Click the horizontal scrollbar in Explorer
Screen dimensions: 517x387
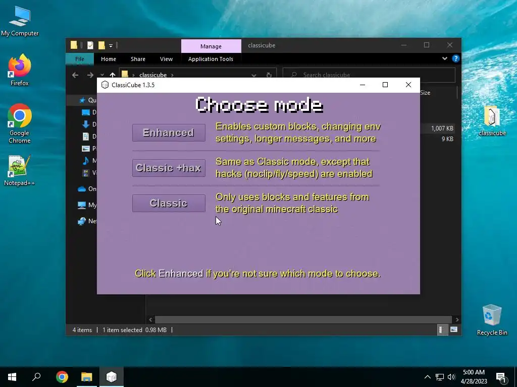303,319
